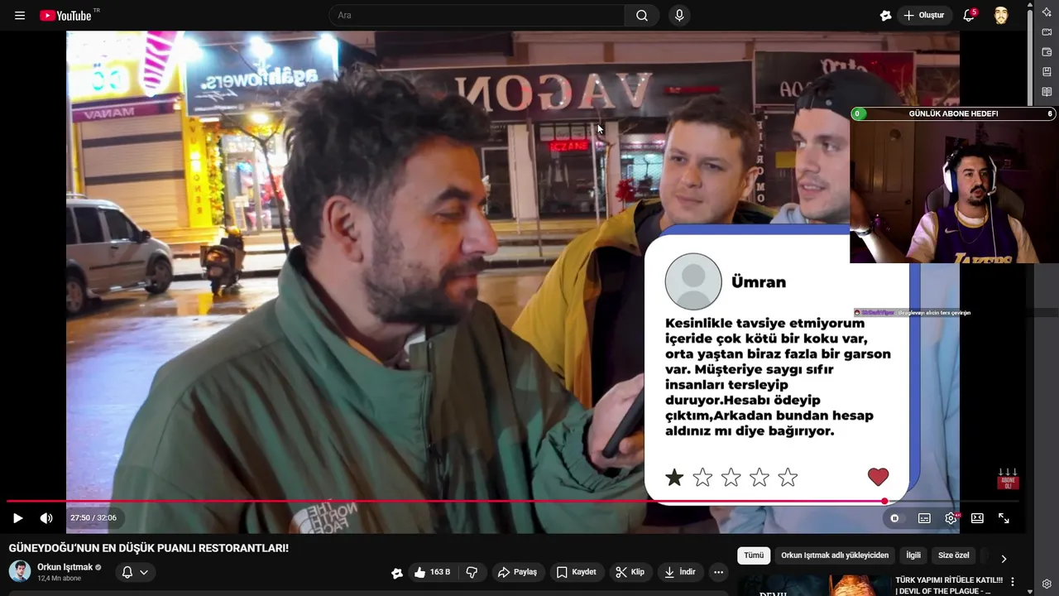Open Orkun Işıtmak channel avatar
The width and height of the screenshot is (1059, 596).
(x=20, y=571)
